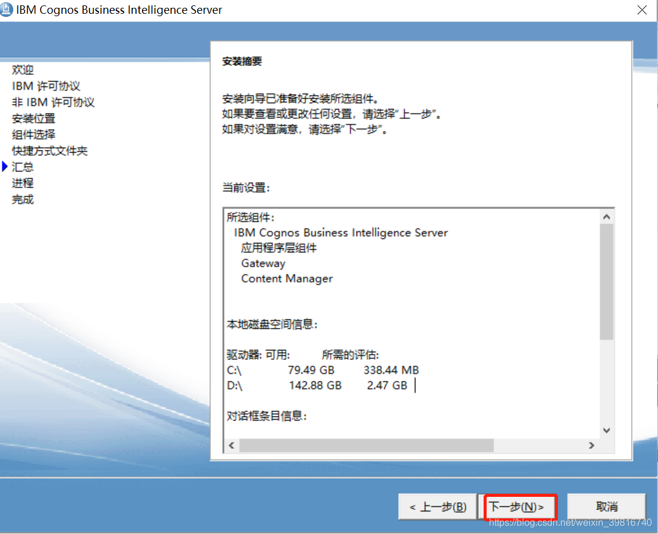Click the Gateway component entry
Screen dimensions: 658x534
(263, 263)
